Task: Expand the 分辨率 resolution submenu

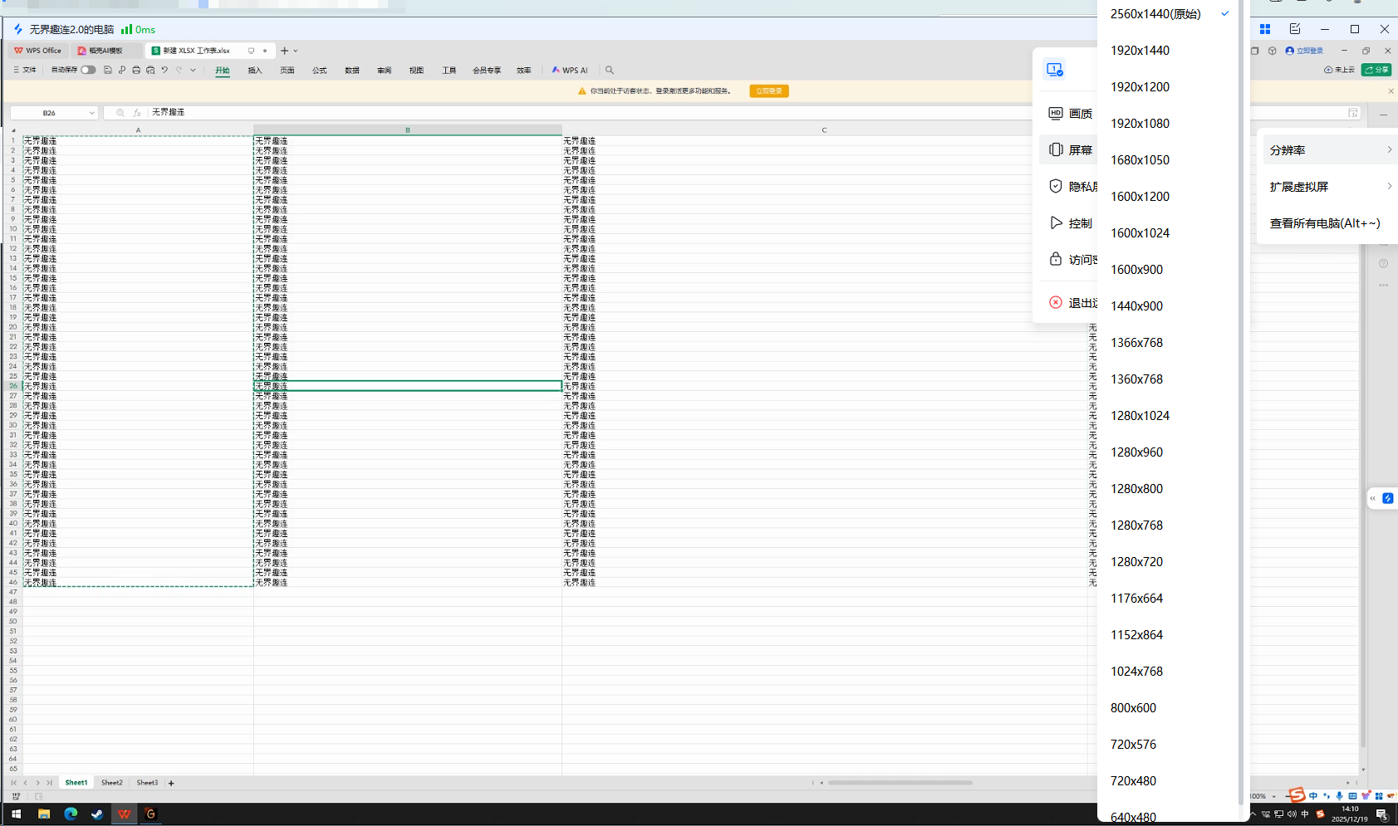Action: (x=1327, y=150)
